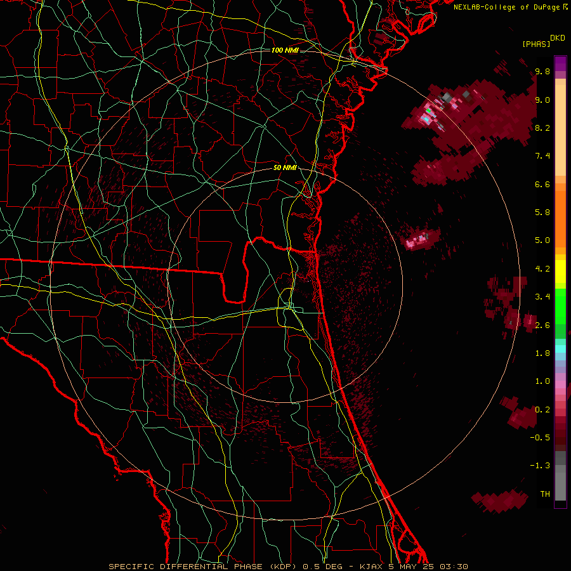The image size is (571, 571).
Task: Click the 2.6 color scale value
Action: click(x=542, y=325)
